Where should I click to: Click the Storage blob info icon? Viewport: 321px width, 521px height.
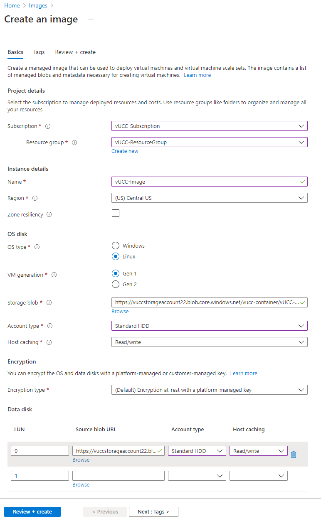click(49, 303)
